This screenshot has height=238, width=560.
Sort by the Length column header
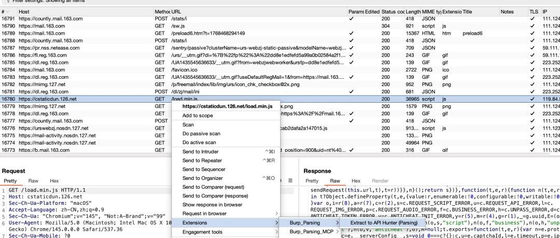(413, 12)
